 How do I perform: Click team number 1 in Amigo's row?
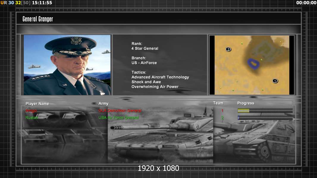(x=222, y=111)
